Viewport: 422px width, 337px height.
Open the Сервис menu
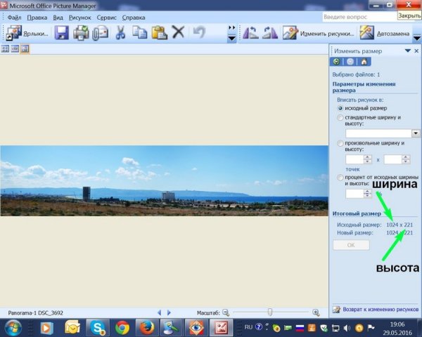[107, 18]
